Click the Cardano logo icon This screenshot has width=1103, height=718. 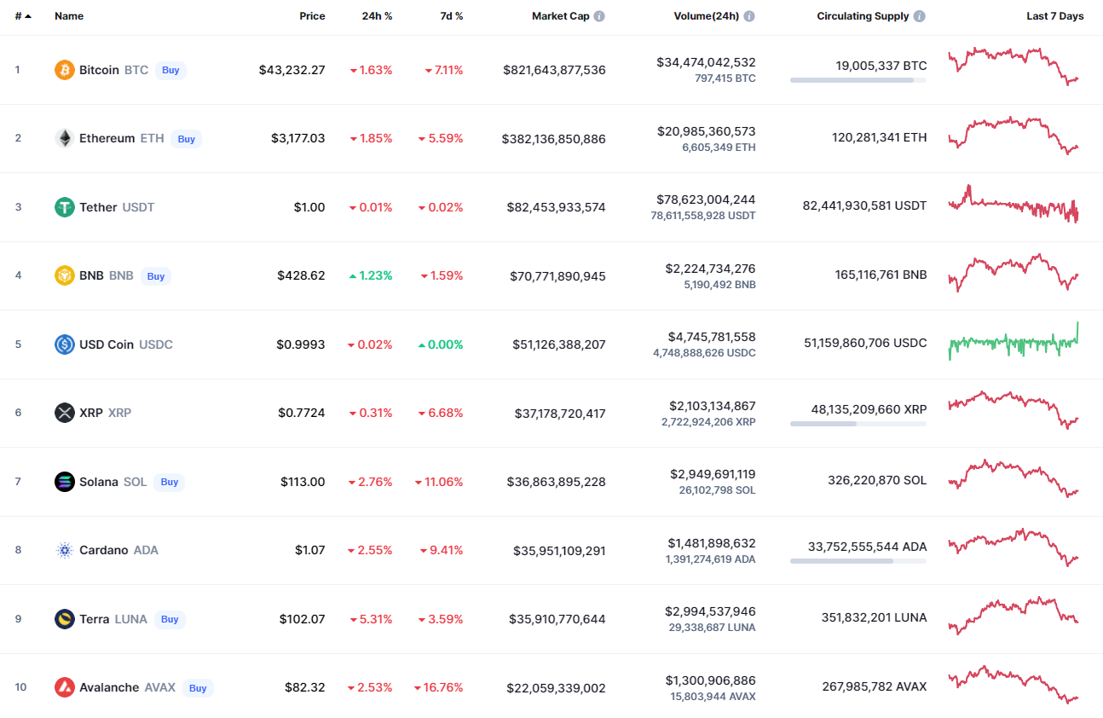(x=65, y=550)
